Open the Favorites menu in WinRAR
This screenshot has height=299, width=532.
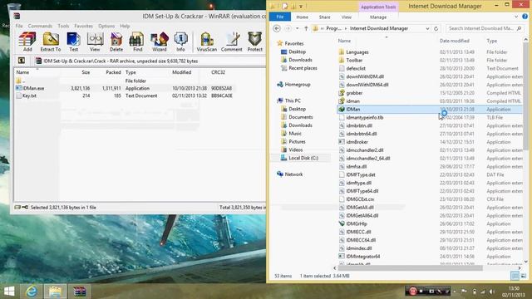83,26
